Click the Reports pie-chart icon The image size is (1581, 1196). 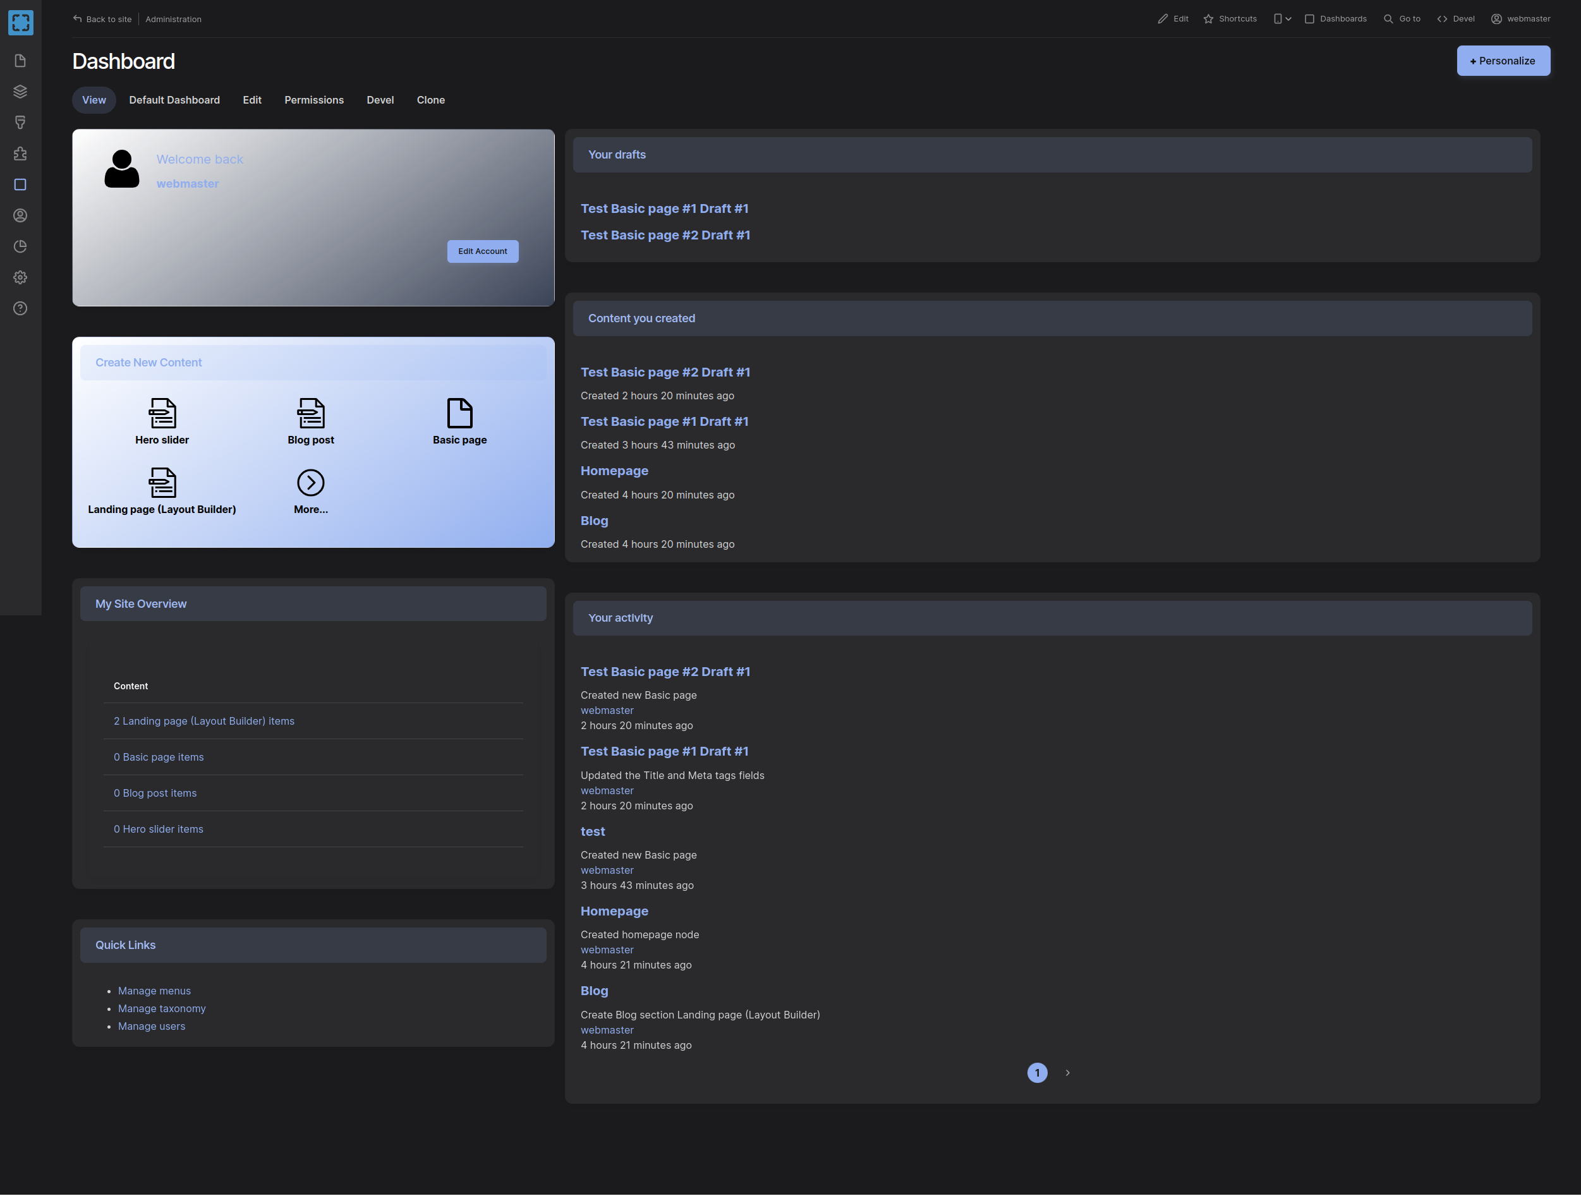coord(20,246)
